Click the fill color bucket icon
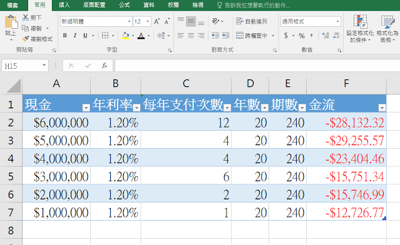 point(125,36)
